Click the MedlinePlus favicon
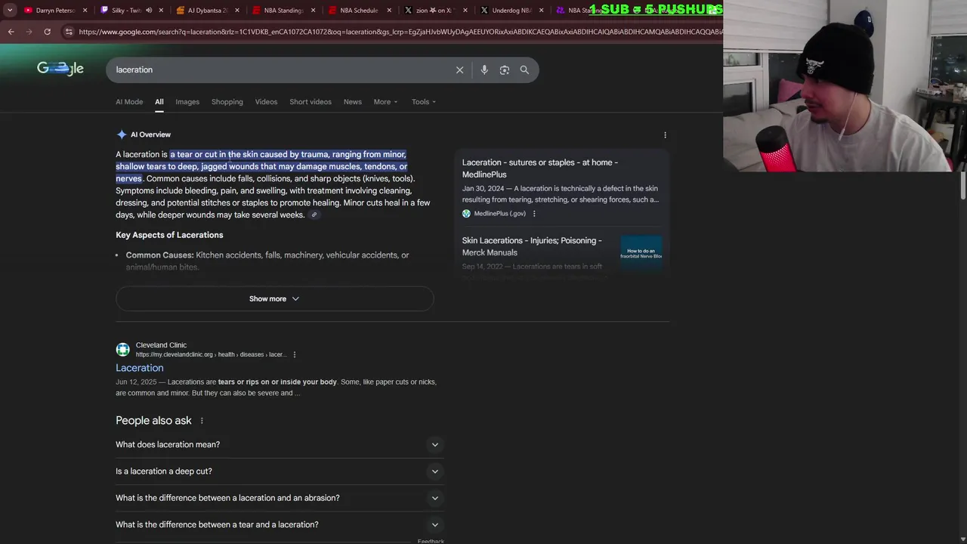Image resolution: width=967 pixels, height=544 pixels. click(466, 214)
